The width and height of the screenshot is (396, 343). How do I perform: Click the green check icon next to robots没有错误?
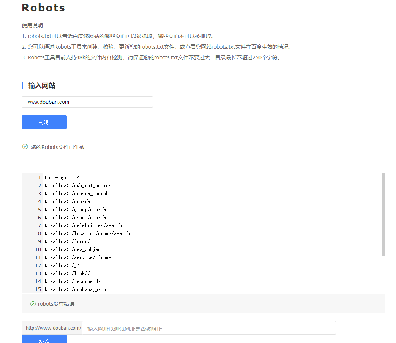coord(32,303)
